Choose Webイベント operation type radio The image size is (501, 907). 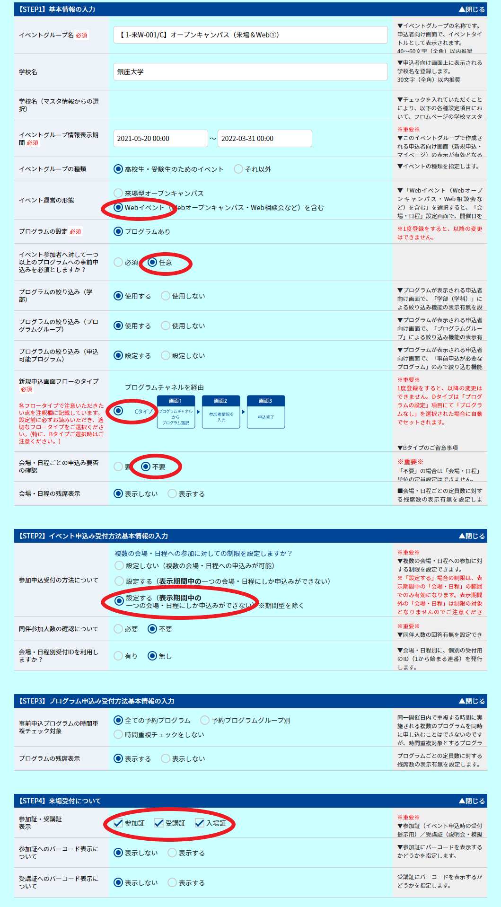coord(119,207)
